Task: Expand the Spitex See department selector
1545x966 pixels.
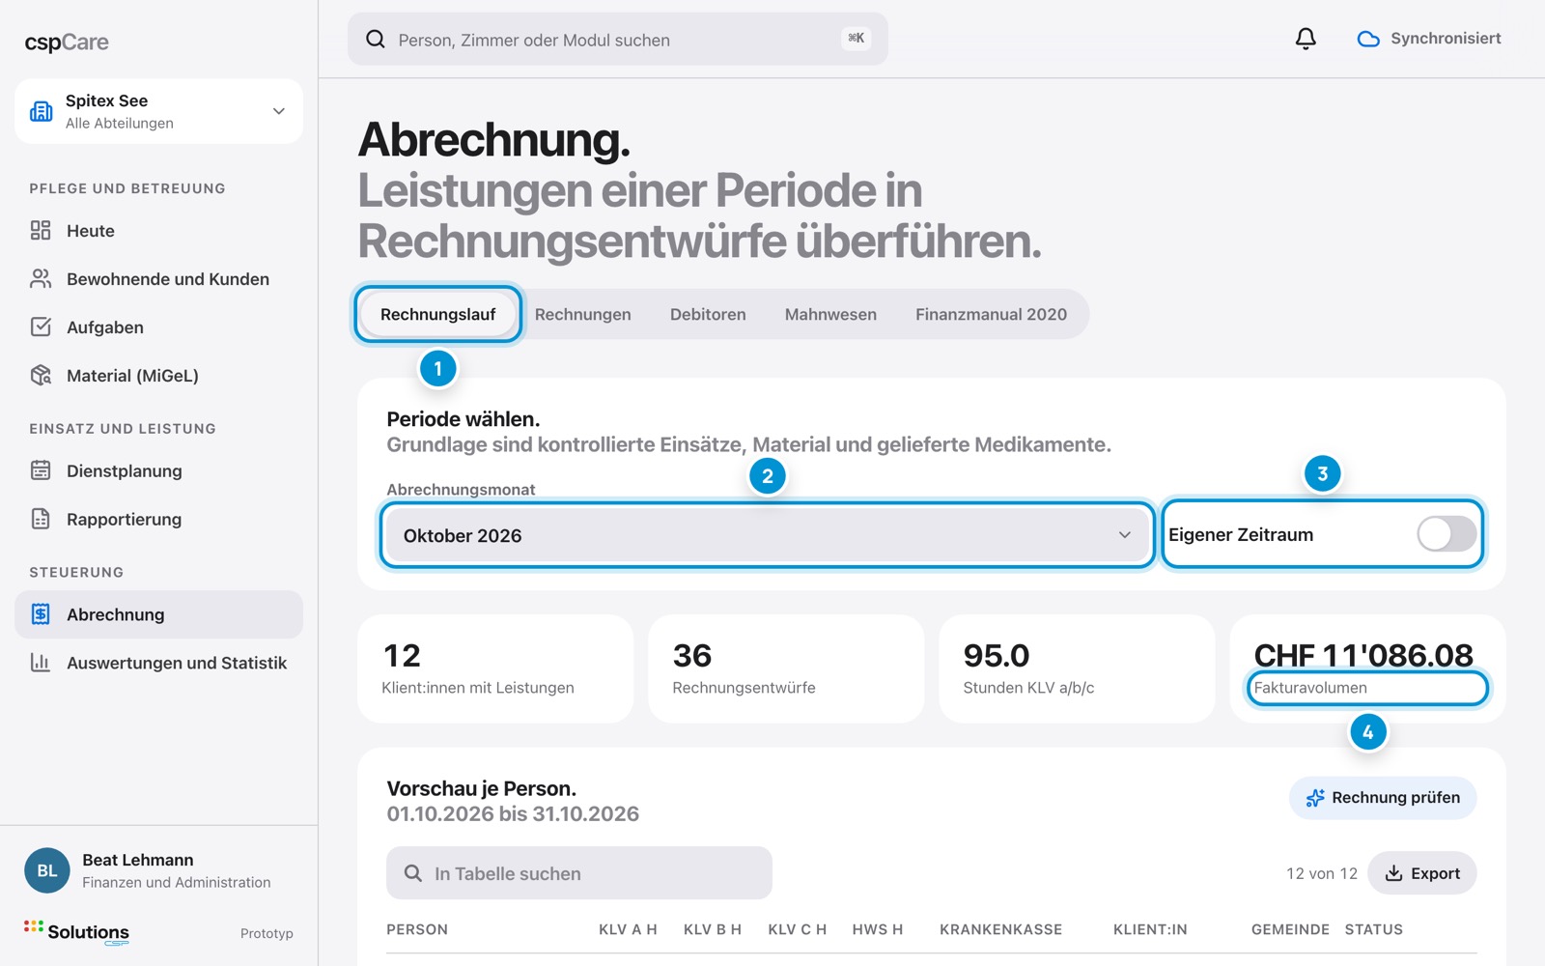Action: 158,111
